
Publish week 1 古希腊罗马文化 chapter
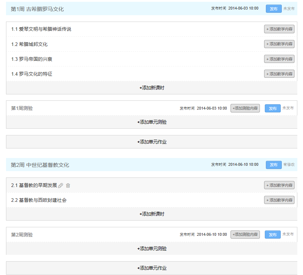click(274, 9)
